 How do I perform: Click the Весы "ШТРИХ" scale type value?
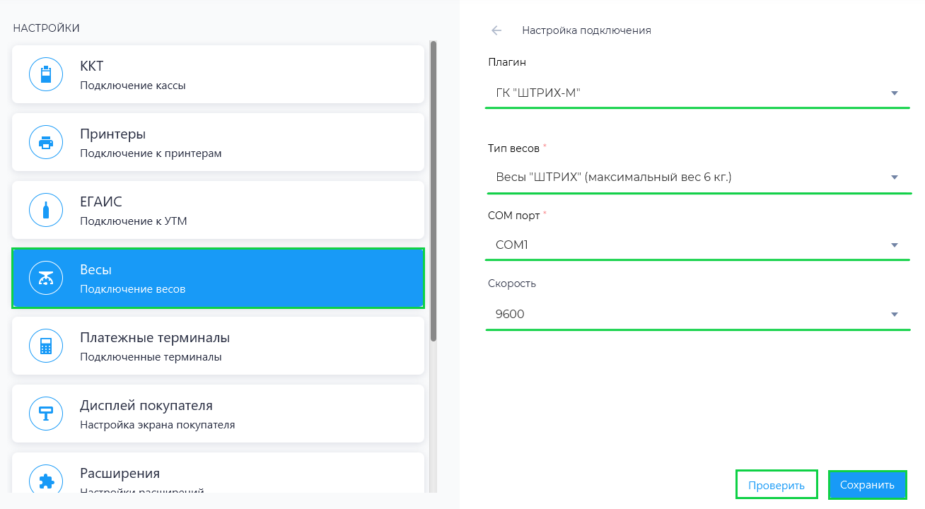coord(613,177)
